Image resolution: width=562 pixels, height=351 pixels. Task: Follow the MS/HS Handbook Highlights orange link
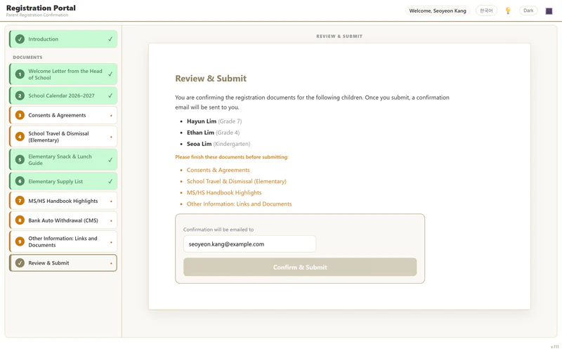pos(224,192)
